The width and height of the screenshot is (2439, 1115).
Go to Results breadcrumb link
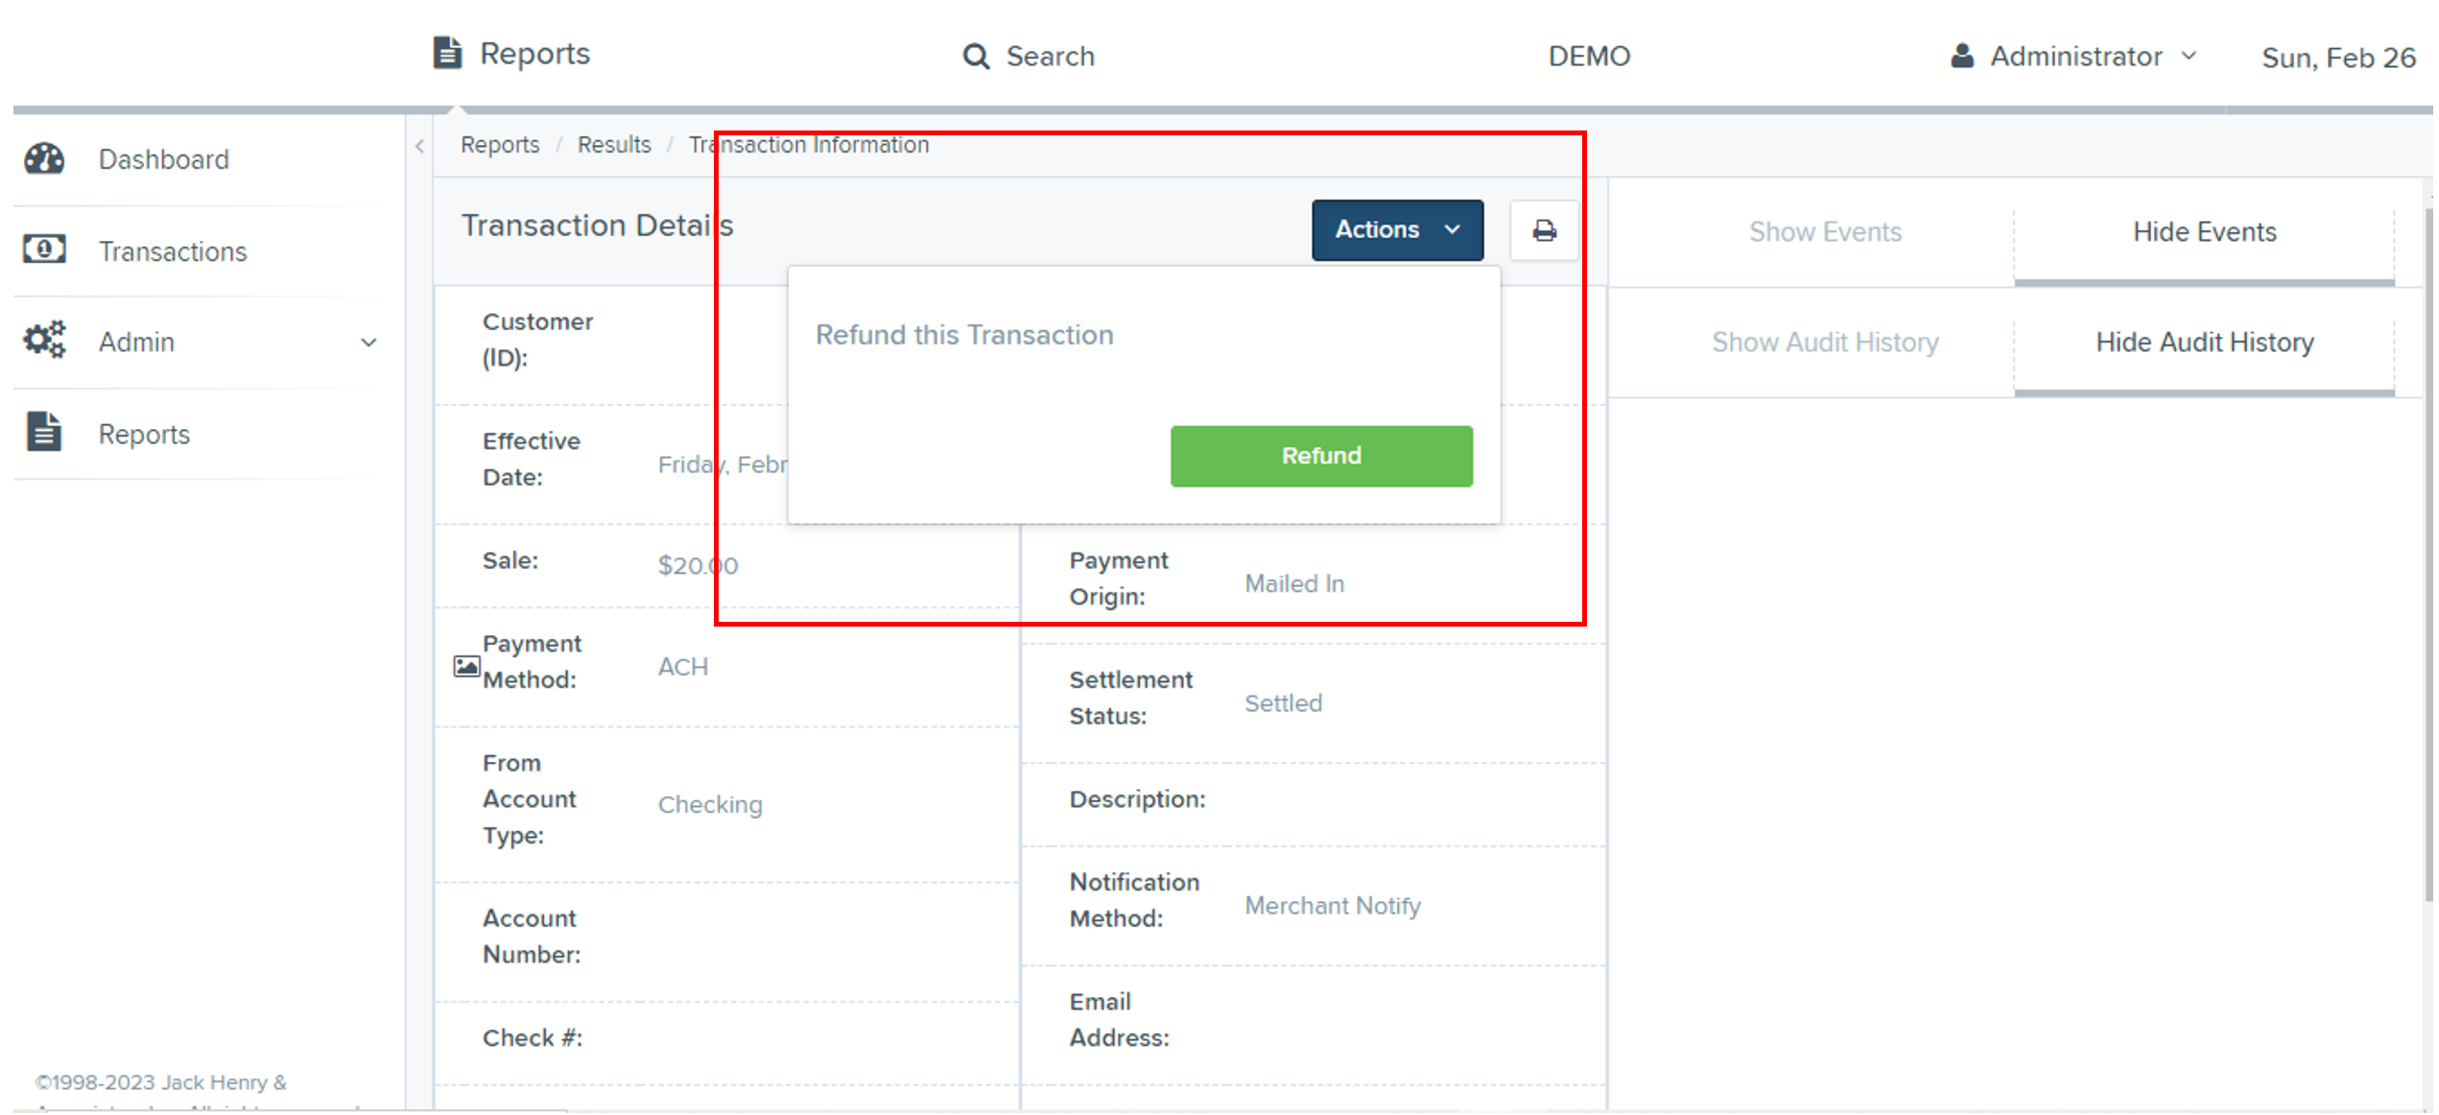coord(613,145)
